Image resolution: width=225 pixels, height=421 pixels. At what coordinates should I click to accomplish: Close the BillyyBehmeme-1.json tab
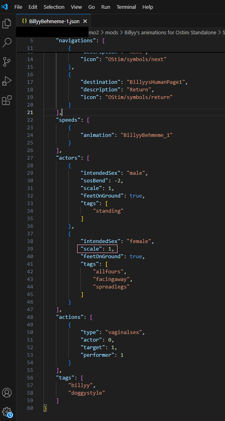85,21
